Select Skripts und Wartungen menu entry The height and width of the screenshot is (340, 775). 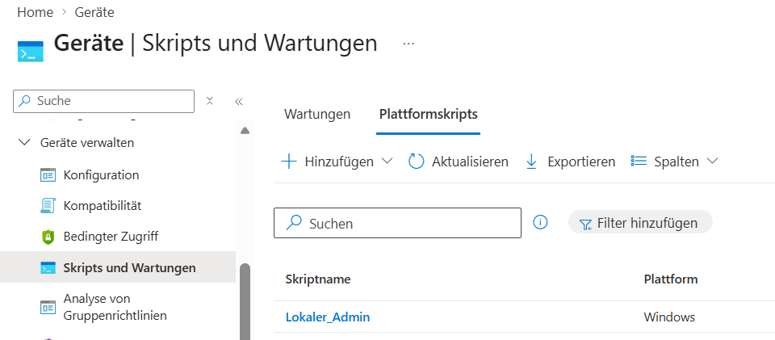point(118,268)
